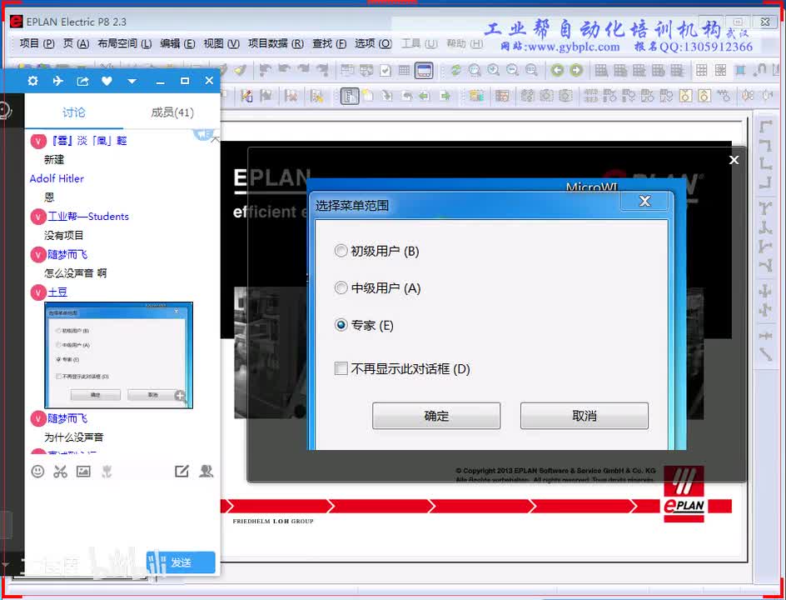Open the 页 (A) menu
This screenshot has width=786, height=600.
[x=77, y=43]
